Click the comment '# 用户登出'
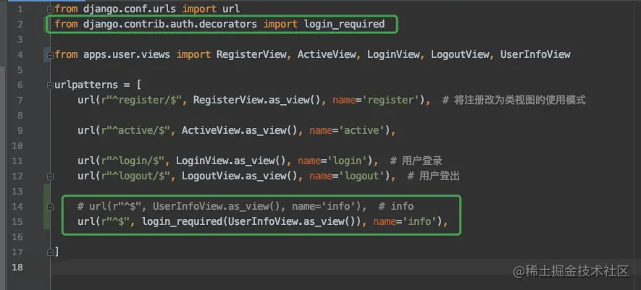Screen dimensions: 641x290 434,176
